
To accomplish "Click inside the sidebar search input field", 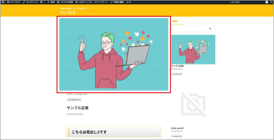I will point(189,29).
